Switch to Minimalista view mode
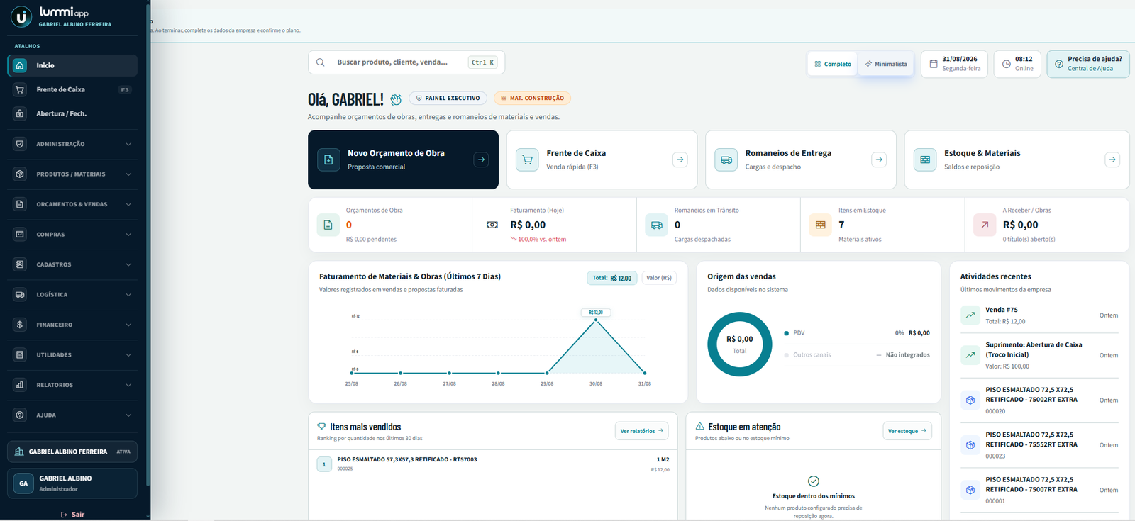 [x=885, y=64]
